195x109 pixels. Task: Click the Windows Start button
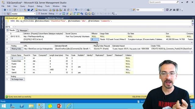tap(4, 106)
